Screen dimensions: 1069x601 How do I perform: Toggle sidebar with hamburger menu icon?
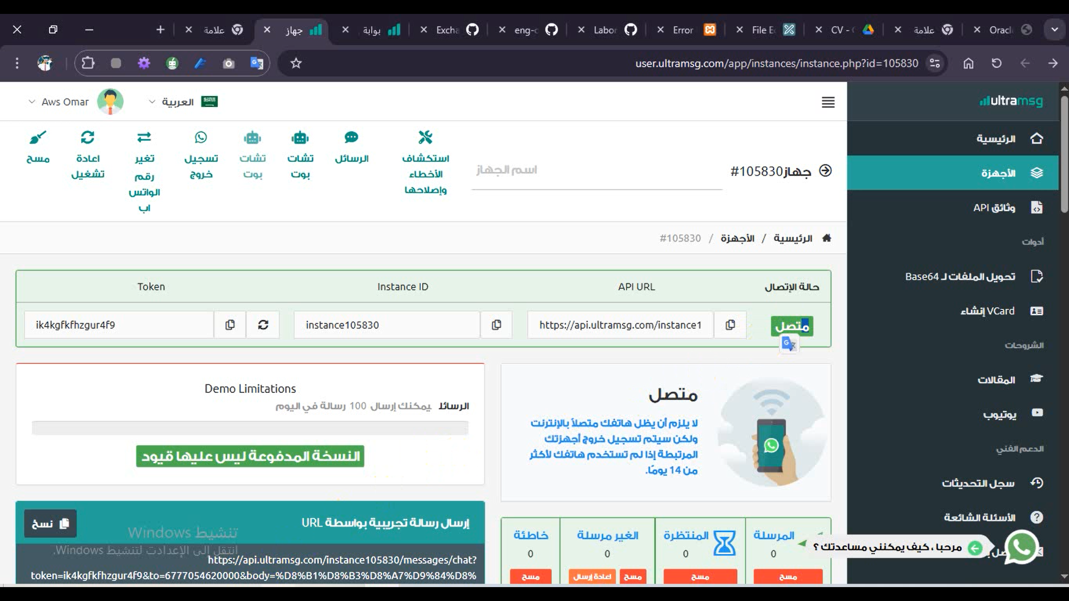(828, 102)
